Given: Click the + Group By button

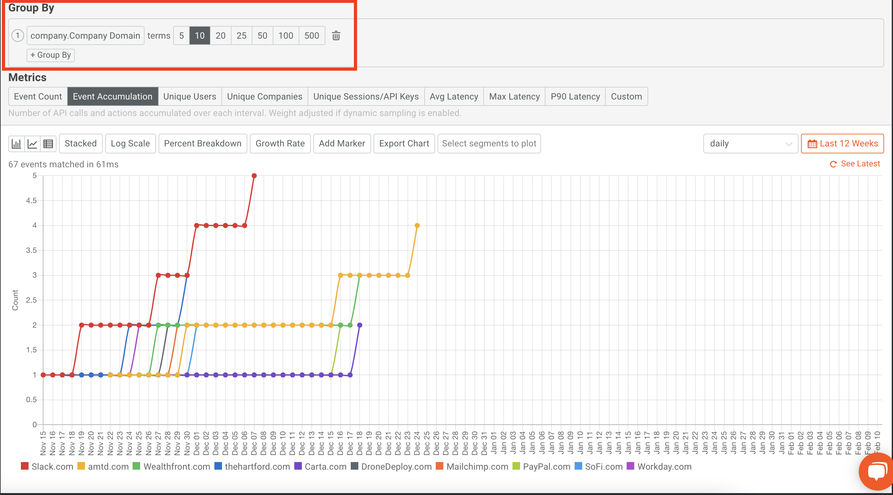Looking at the screenshot, I should click(51, 55).
